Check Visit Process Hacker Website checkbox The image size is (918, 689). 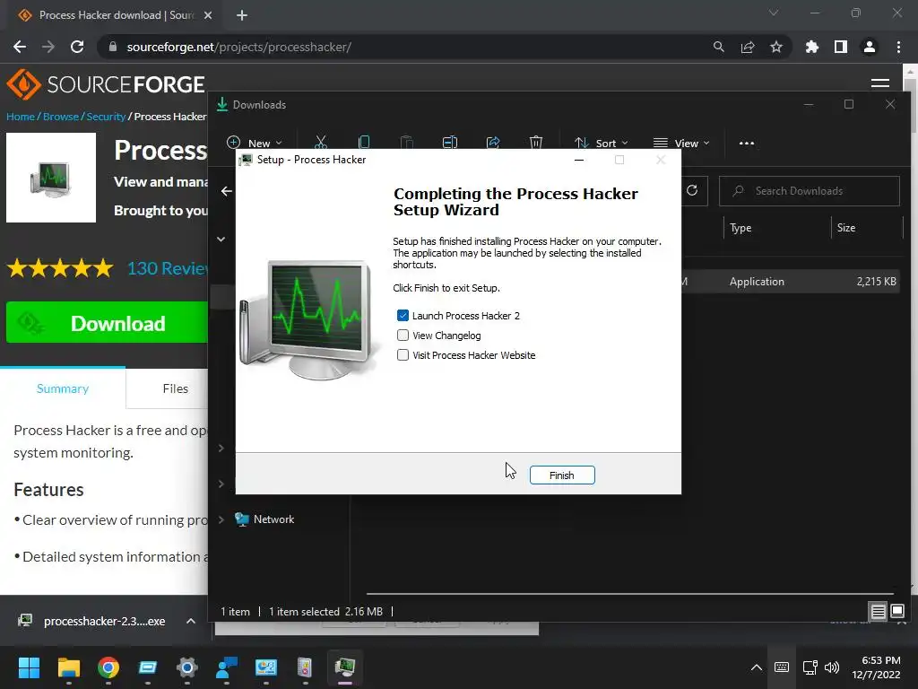click(403, 355)
